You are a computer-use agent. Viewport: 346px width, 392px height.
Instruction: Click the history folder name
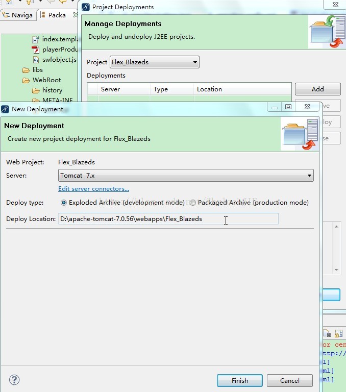(52, 90)
